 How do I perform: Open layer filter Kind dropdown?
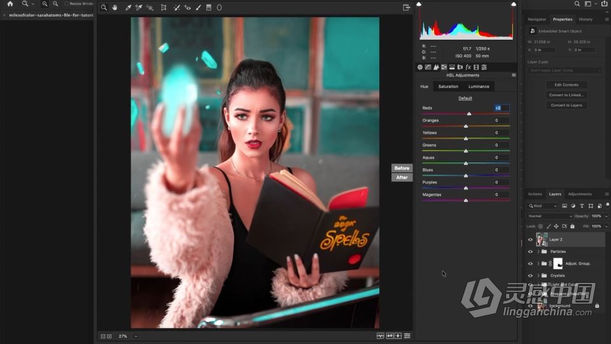coord(542,206)
